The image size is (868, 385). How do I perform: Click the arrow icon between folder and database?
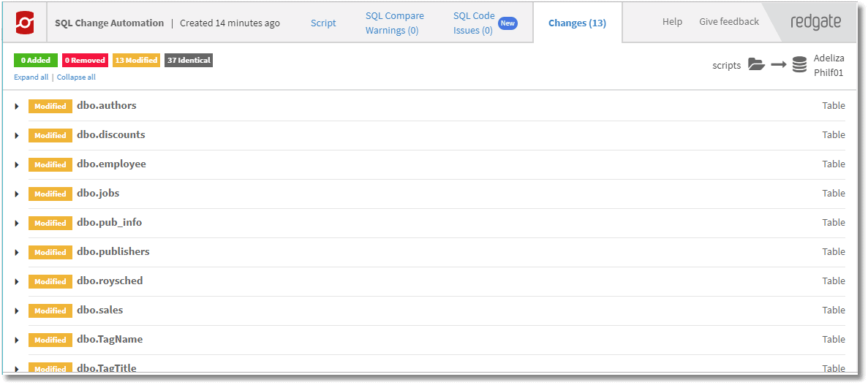click(778, 65)
